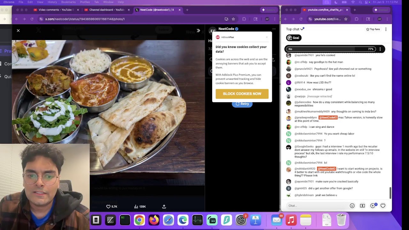Image resolution: width=409 pixels, height=230 pixels.
Task: Click the Super Chat dollar icon
Action: 362,206
